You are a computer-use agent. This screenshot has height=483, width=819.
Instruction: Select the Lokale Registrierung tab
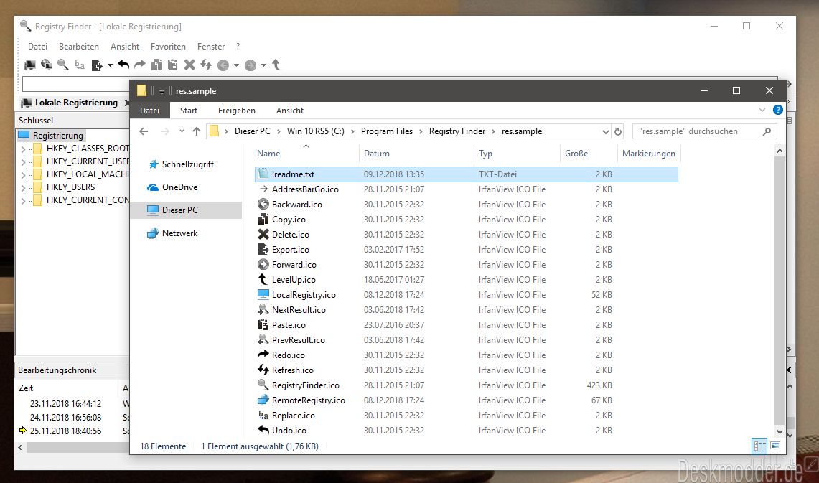[76, 103]
